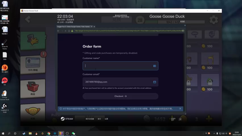Select the collar cosmetic item in the shop
The width and height of the screenshot is (242, 136).
(x=195, y=34)
